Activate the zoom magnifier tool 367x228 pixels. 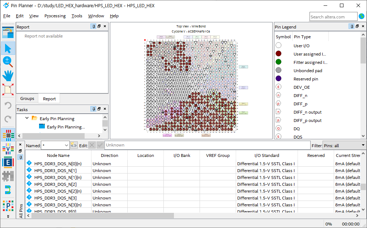[x=8, y=62]
